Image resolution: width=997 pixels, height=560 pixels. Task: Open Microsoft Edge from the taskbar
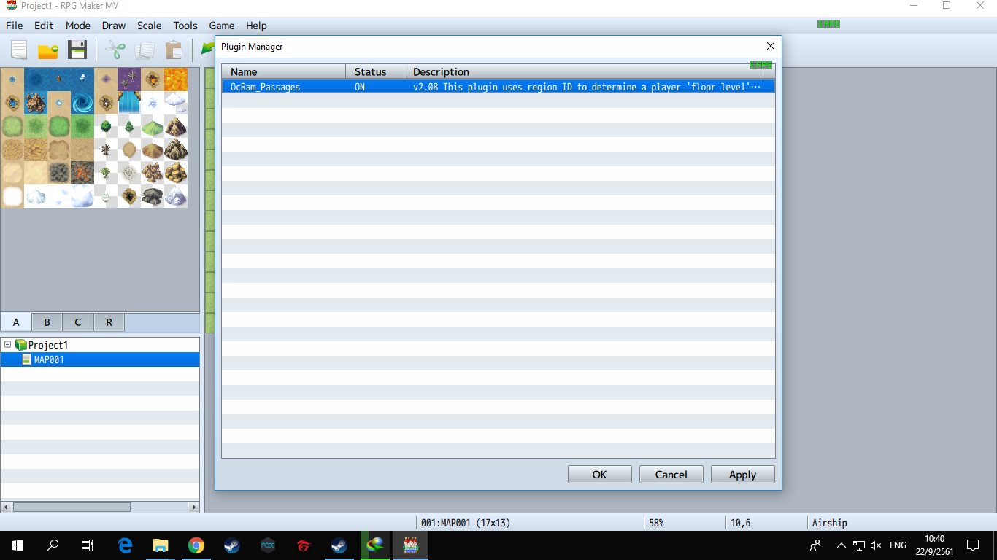125,545
